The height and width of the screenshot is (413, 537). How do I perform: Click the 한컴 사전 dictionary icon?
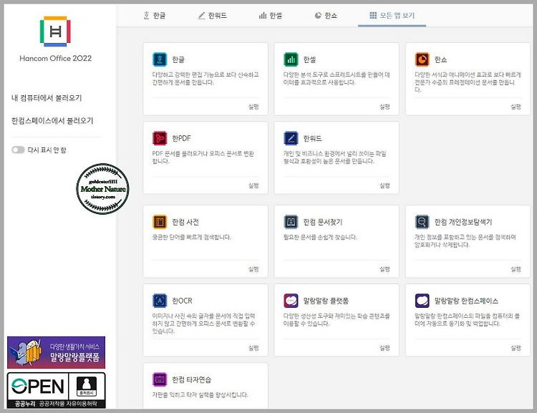coord(159,222)
